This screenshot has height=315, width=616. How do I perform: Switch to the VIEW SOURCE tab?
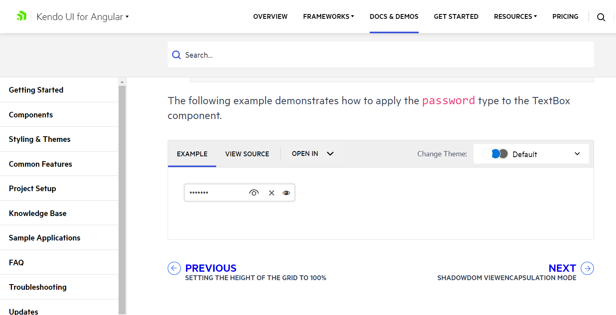coord(247,154)
